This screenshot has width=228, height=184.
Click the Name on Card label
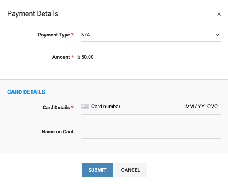pyautogui.click(x=57, y=131)
